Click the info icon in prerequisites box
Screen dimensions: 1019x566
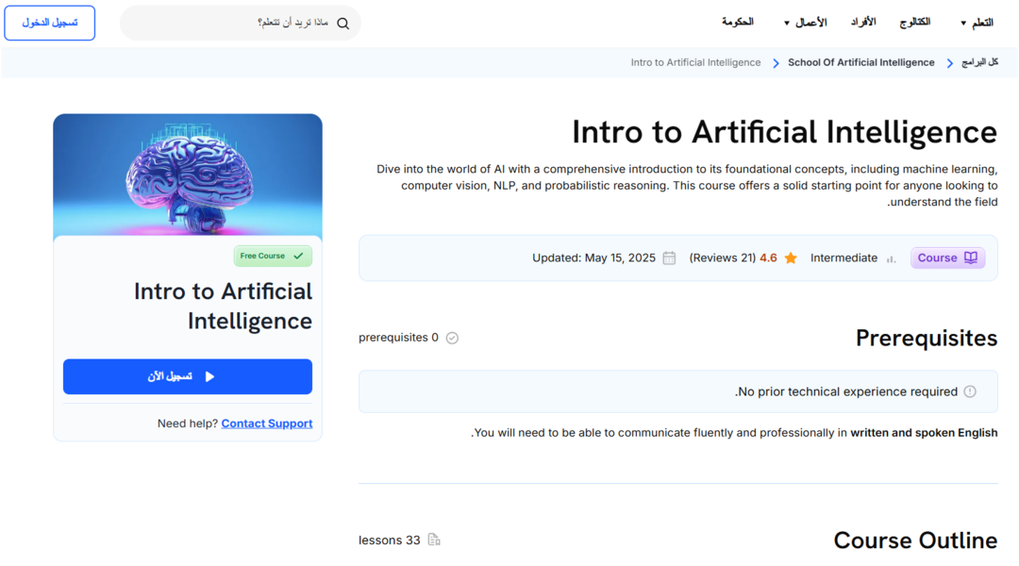970,391
